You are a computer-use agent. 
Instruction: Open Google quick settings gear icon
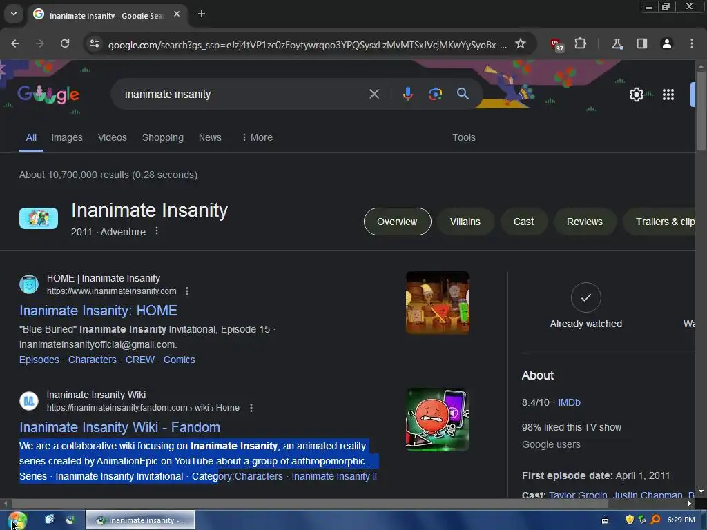636,94
